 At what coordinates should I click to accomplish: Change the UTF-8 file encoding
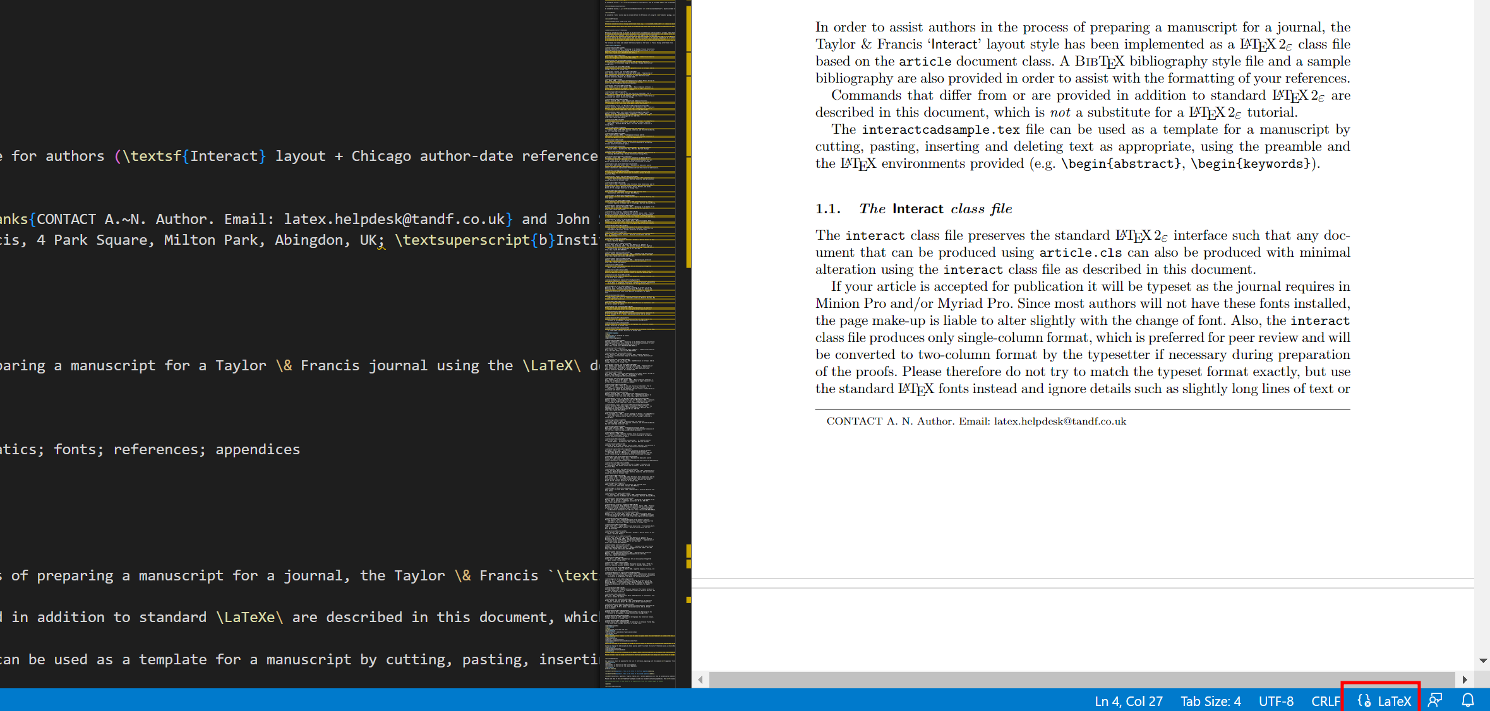tap(1276, 701)
